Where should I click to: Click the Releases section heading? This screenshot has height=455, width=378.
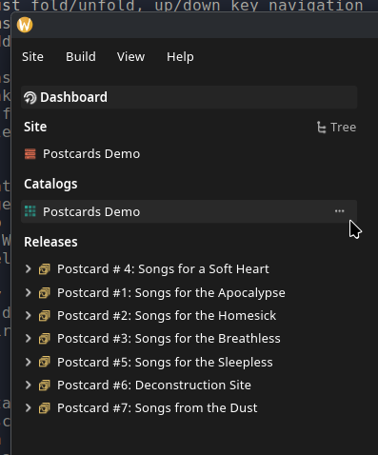click(x=50, y=242)
